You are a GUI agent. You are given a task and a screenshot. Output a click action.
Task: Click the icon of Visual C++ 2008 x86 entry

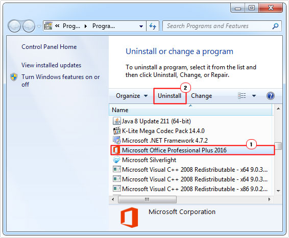tap(116, 189)
